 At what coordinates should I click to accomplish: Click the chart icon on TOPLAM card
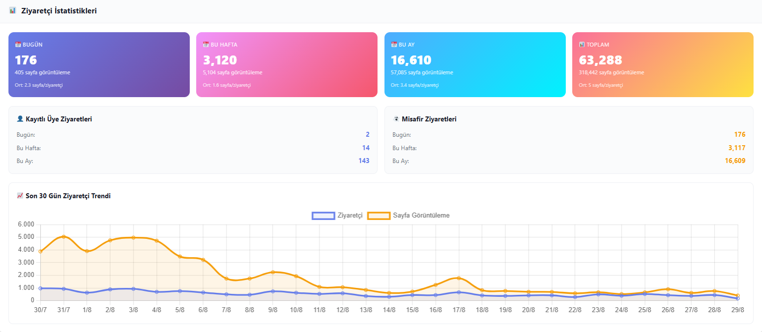tap(582, 45)
